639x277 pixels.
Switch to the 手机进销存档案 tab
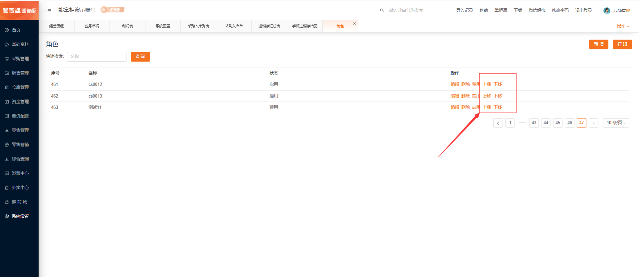(305, 26)
